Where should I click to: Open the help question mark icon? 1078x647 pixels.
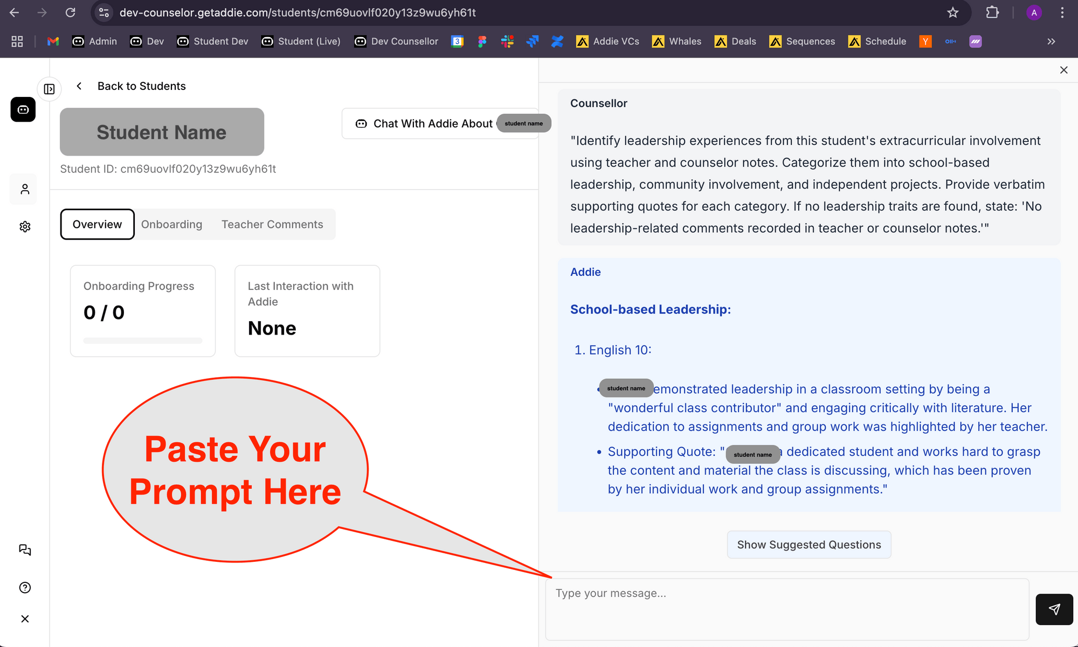tap(25, 588)
